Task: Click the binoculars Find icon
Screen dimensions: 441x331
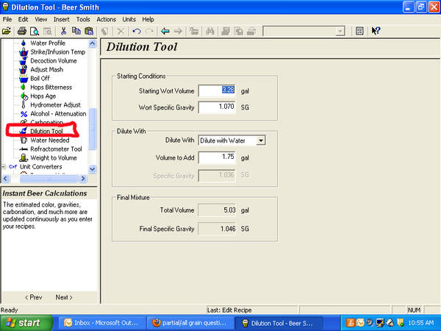Action: coord(210,31)
